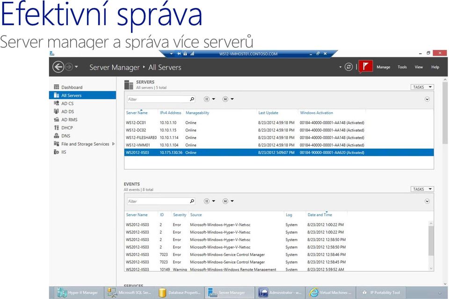Sort servers by Manageability column
The image size is (449, 299).
click(197, 113)
